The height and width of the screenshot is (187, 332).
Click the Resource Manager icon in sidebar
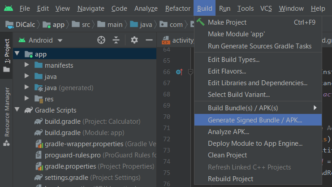(x=6, y=144)
